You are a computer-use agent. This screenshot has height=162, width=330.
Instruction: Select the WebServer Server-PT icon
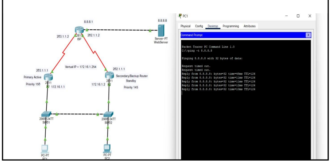point(161,30)
